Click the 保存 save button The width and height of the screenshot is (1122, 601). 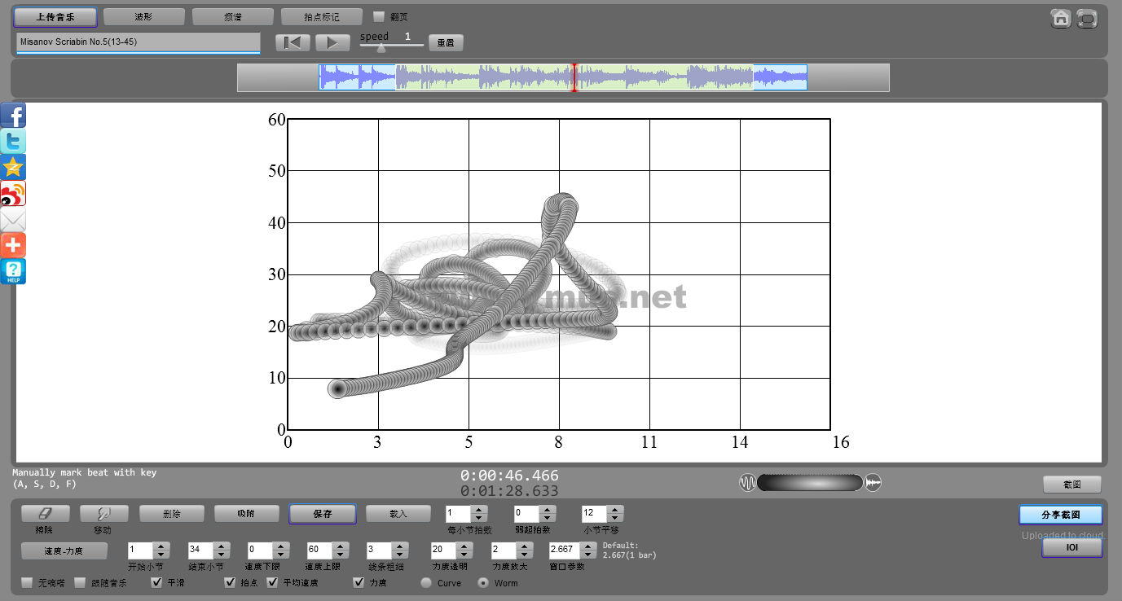coord(322,514)
